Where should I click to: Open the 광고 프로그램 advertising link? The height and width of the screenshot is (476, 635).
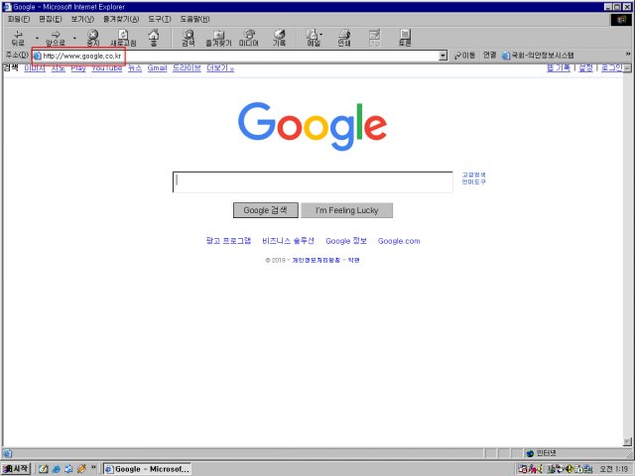tap(228, 241)
